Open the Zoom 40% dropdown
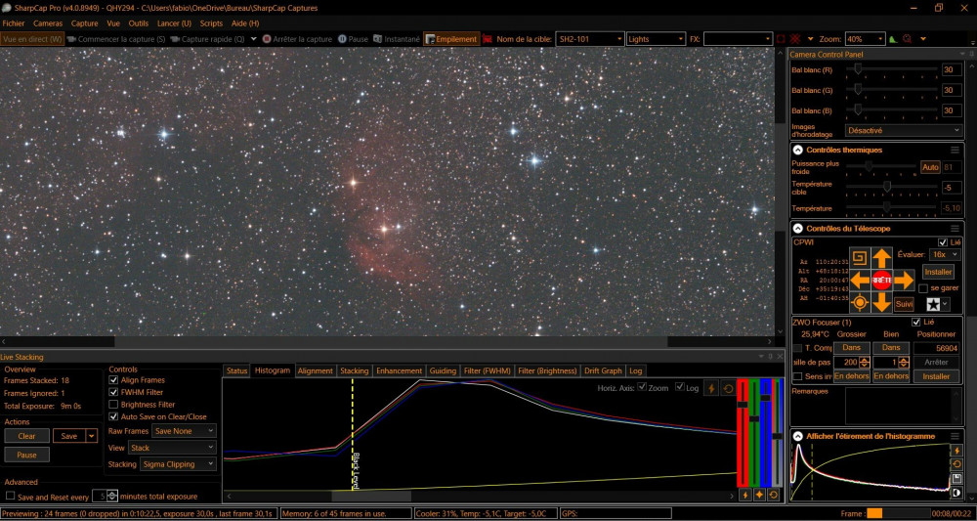The height and width of the screenshot is (521, 977). pyautogui.click(x=865, y=39)
